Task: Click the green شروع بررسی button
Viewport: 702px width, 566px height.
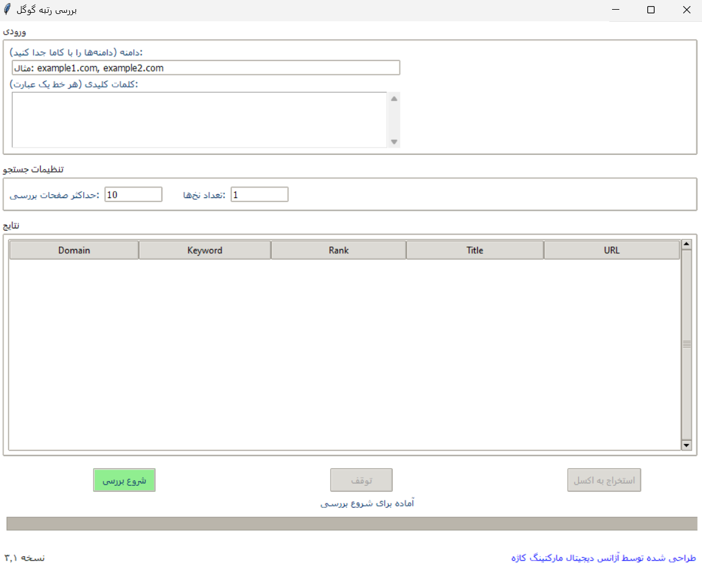Action: pyautogui.click(x=124, y=480)
